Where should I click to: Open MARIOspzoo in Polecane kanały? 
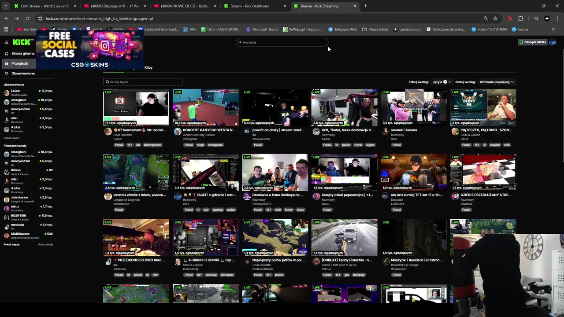tap(28, 236)
